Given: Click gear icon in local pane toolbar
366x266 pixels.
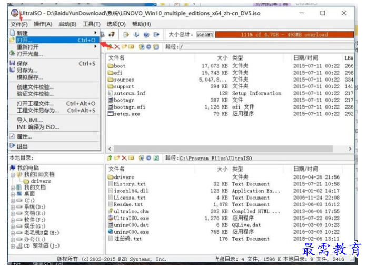Looking at the screenshot, I should point(149,158).
